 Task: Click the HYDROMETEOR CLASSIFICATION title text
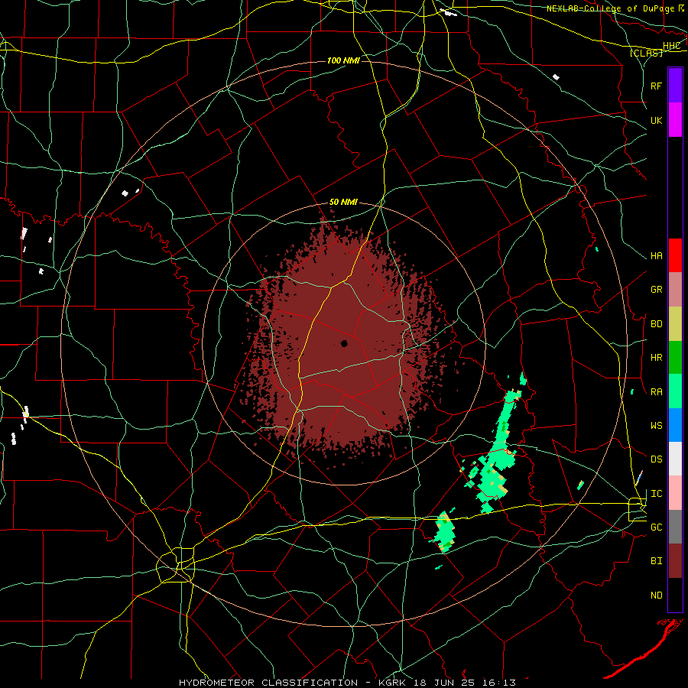click(x=268, y=683)
